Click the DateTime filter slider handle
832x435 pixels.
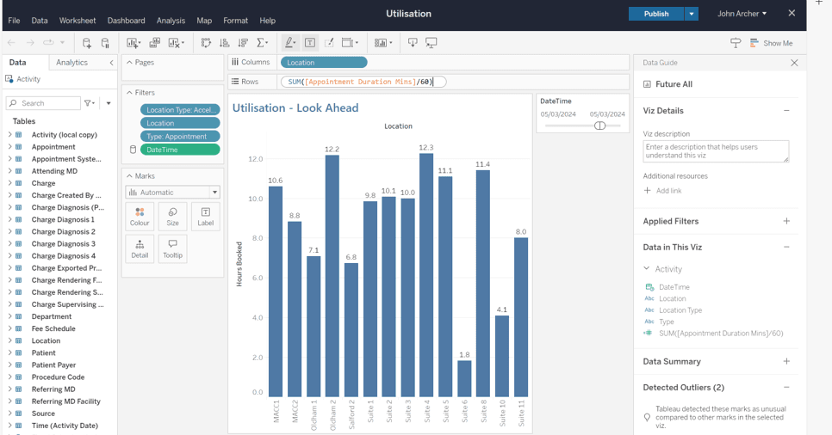[599, 126]
